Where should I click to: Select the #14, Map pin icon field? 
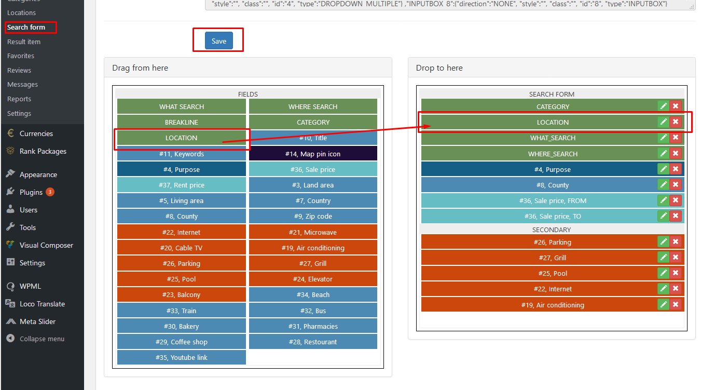click(x=313, y=154)
